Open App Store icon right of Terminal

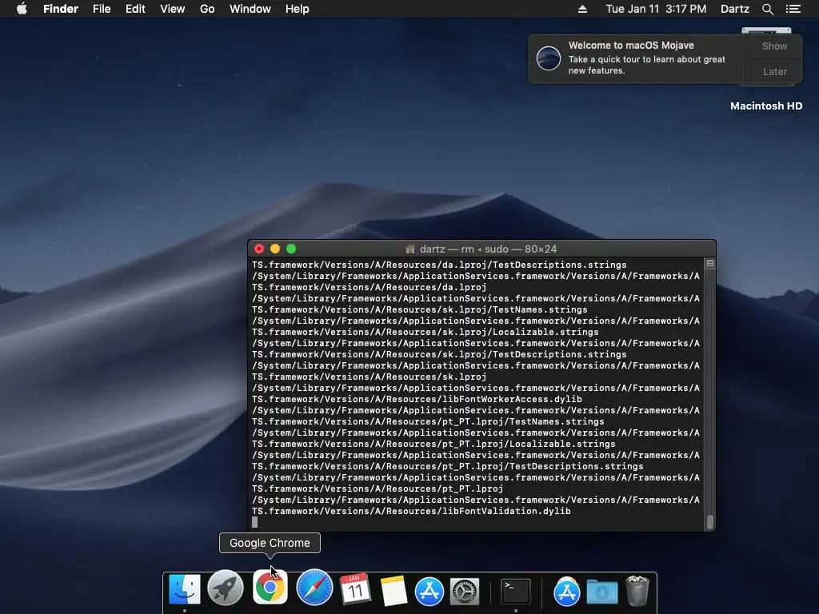[x=567, y=592]
